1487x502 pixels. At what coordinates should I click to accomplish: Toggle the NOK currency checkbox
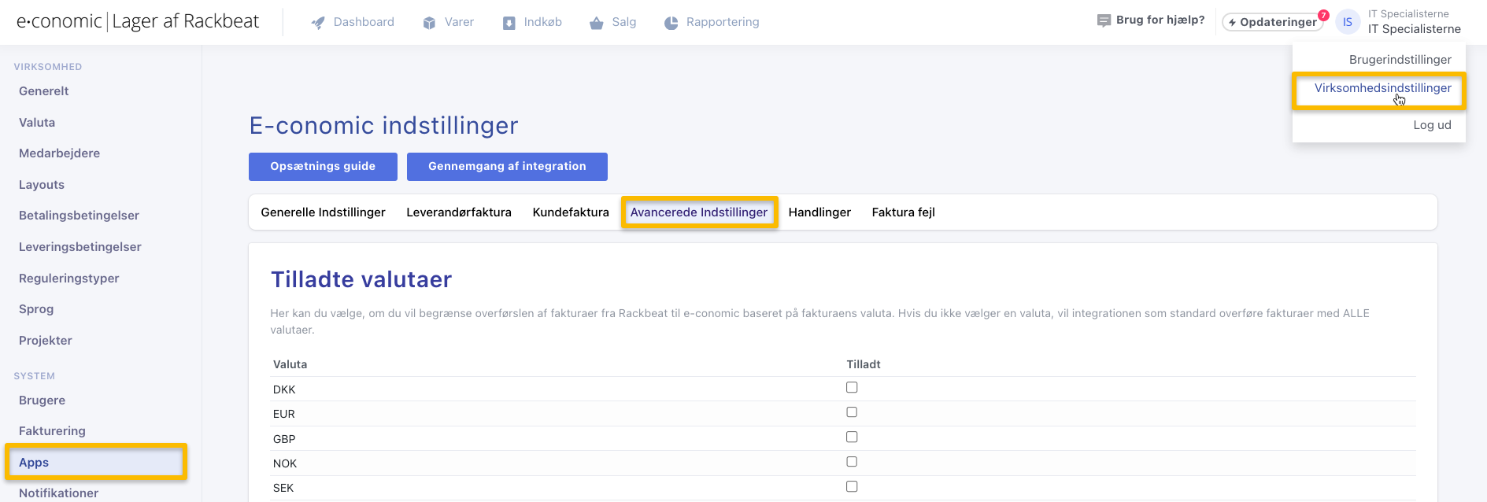coord(852,462)
